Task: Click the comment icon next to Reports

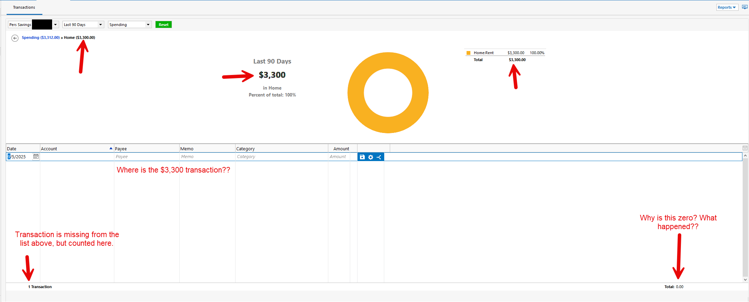Action: tap(745, 7)
